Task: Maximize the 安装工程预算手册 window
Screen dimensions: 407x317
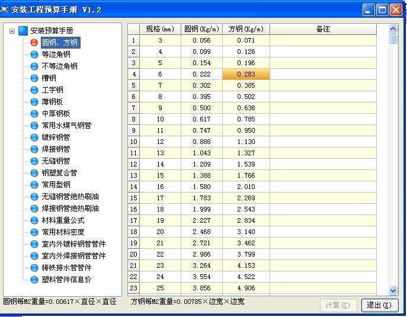Action: click(382, 11)
